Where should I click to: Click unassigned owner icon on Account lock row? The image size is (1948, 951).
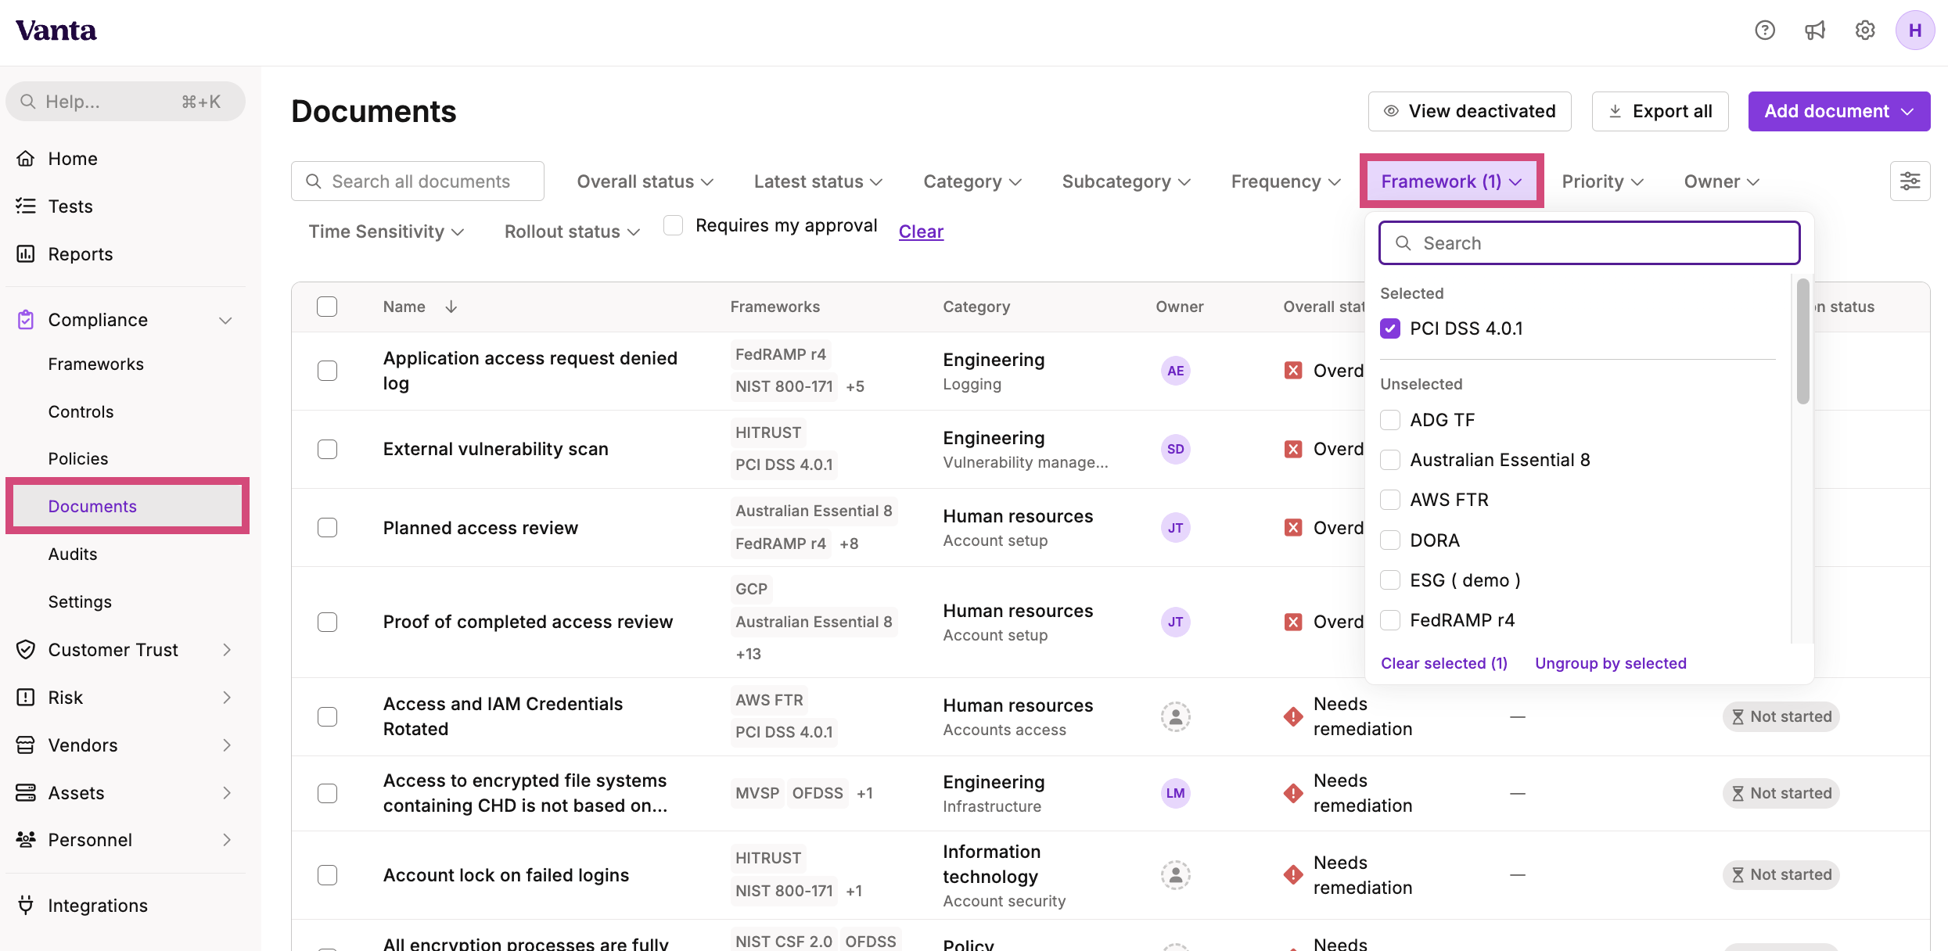click(1175, 875)
